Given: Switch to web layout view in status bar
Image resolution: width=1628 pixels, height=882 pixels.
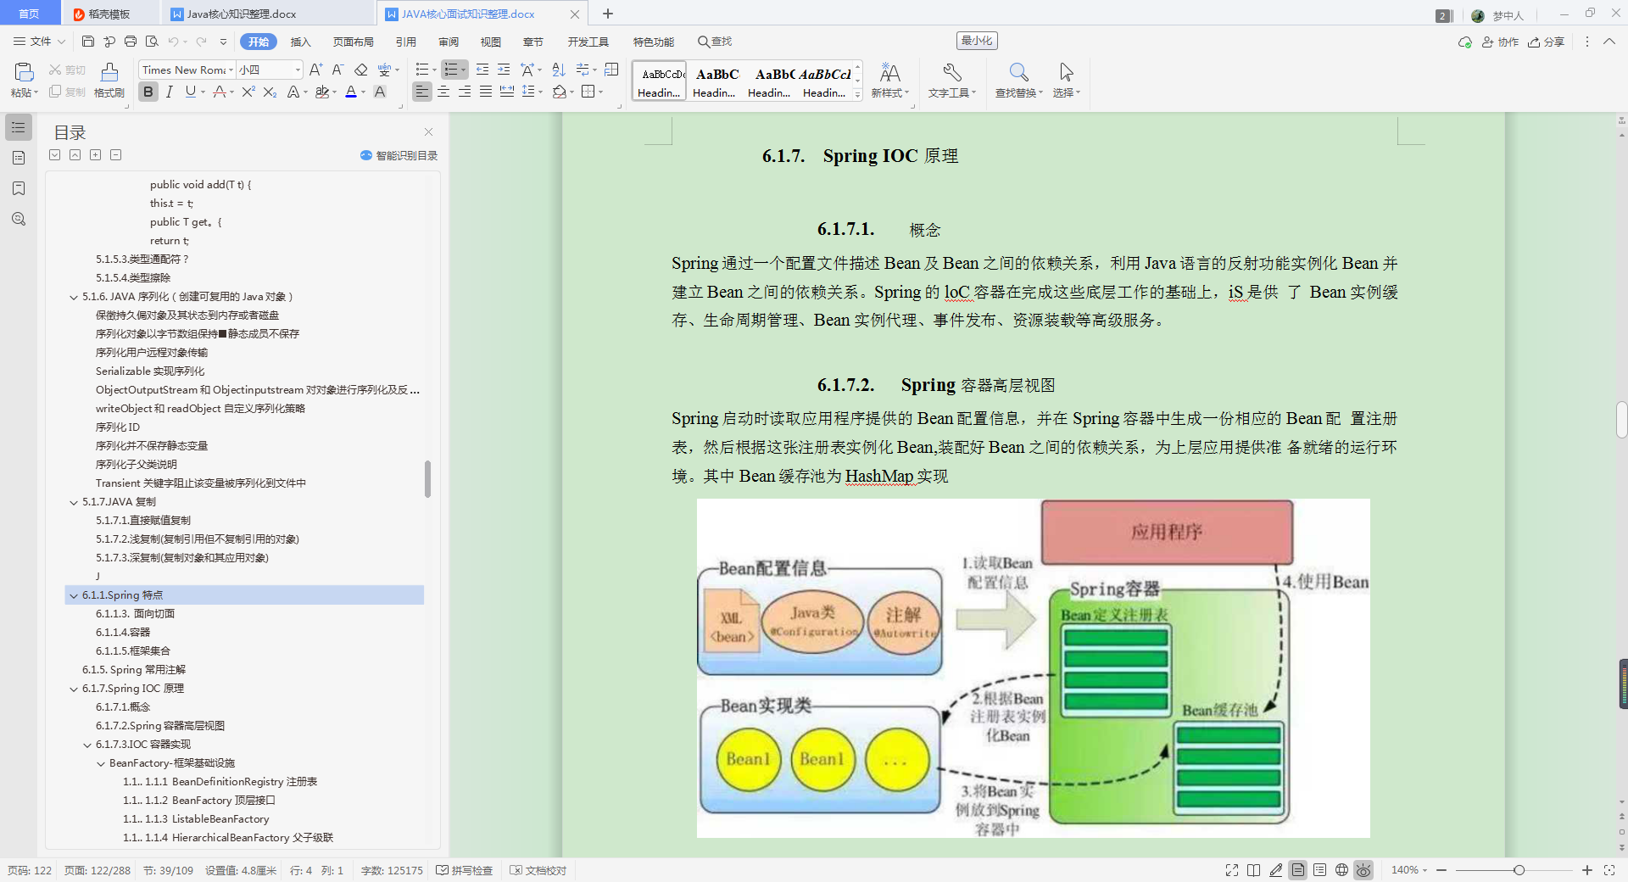Looking at the screenshot, I should click(1341, 870).
